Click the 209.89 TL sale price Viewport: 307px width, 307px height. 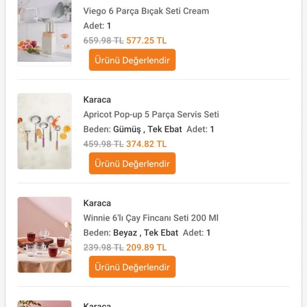coord(146,247)
